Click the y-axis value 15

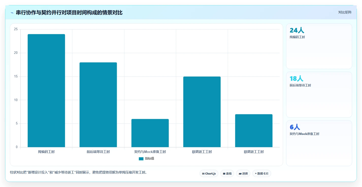[x=16, y=76]
